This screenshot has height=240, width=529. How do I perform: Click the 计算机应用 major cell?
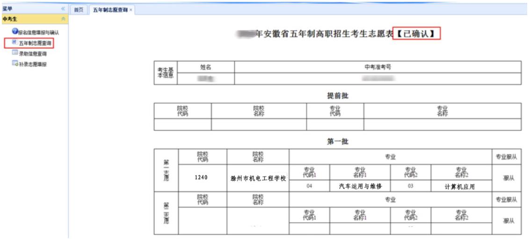pyautogui.click(x=460, y=187)
